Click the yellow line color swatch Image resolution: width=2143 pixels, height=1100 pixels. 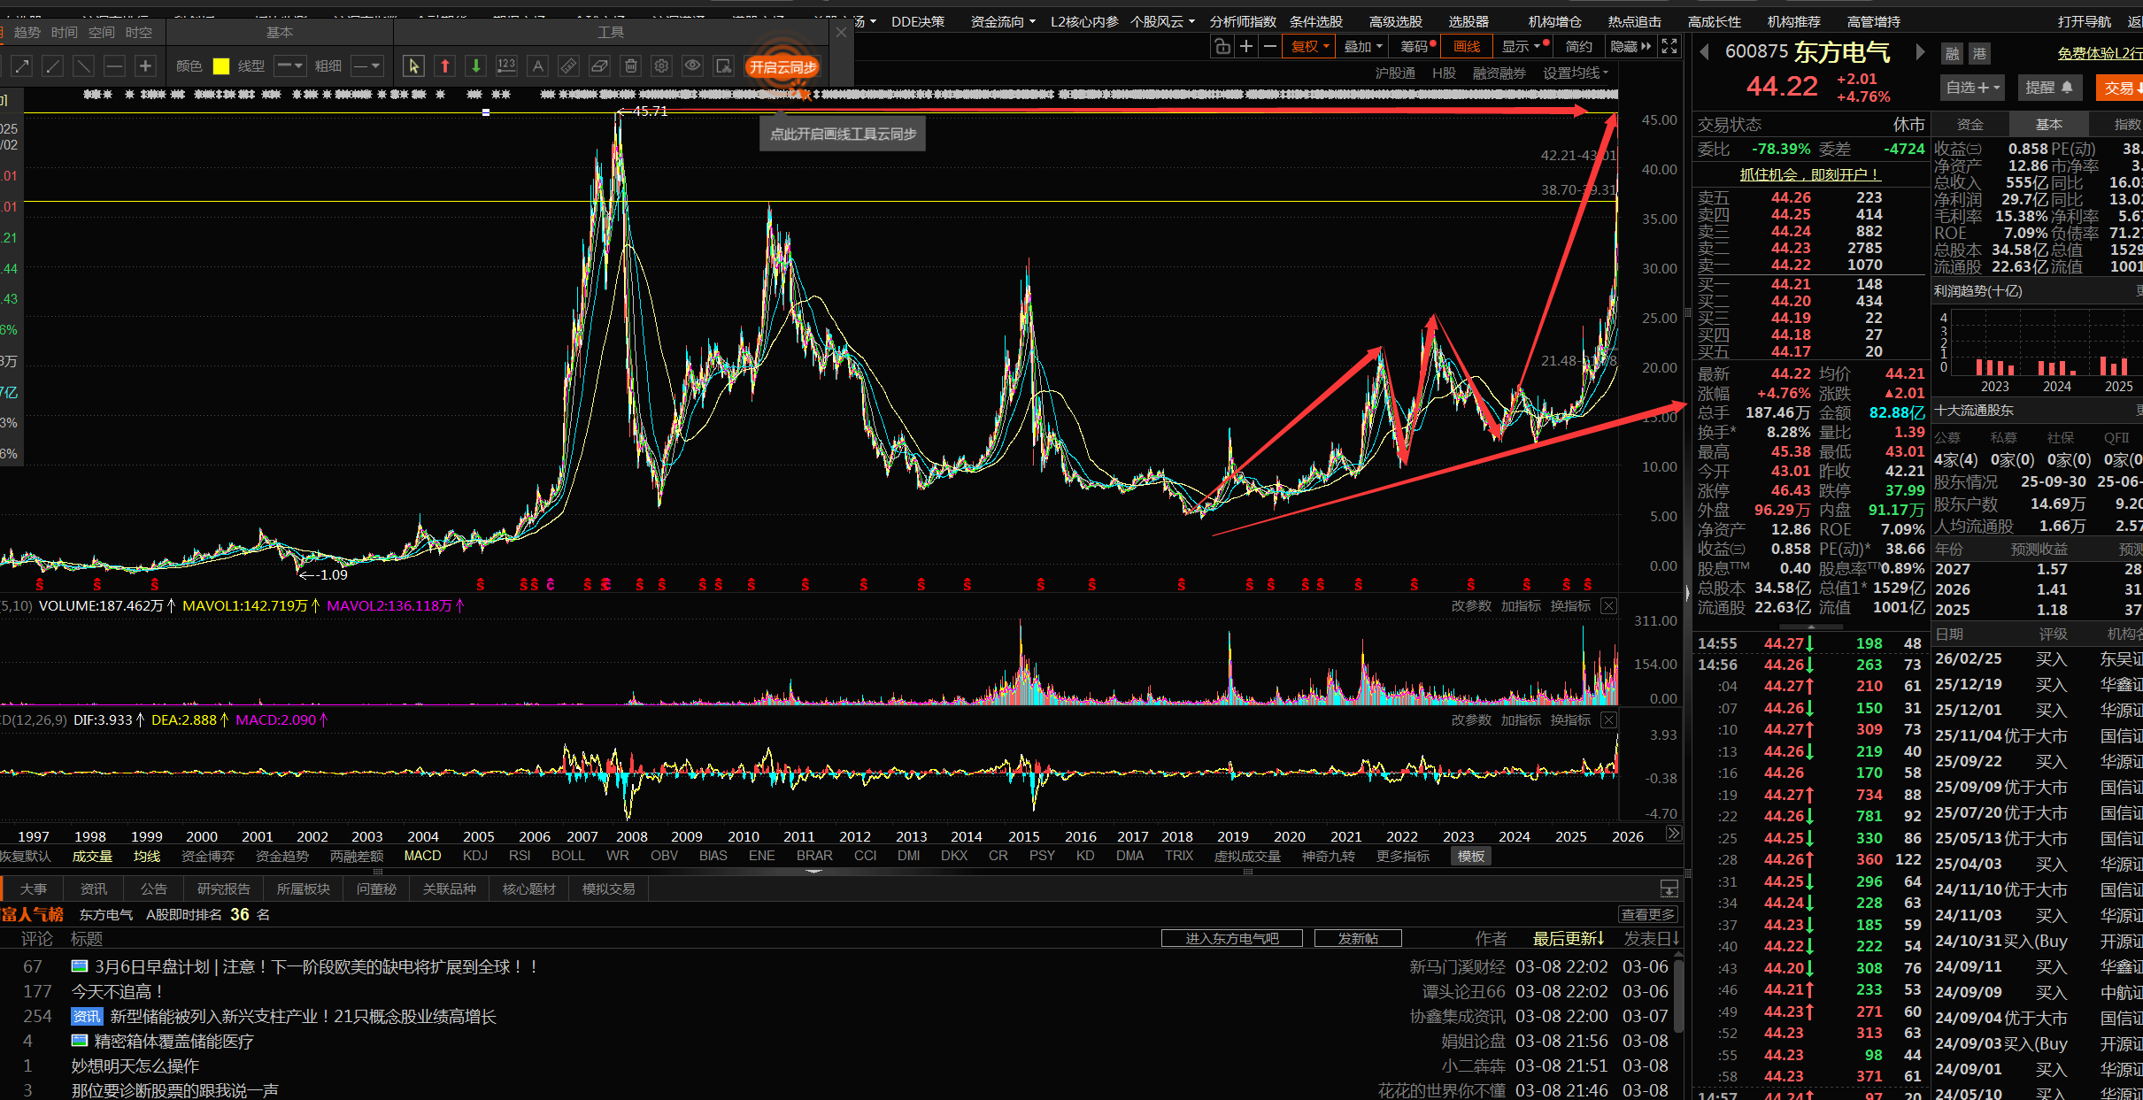click(221, 66)
